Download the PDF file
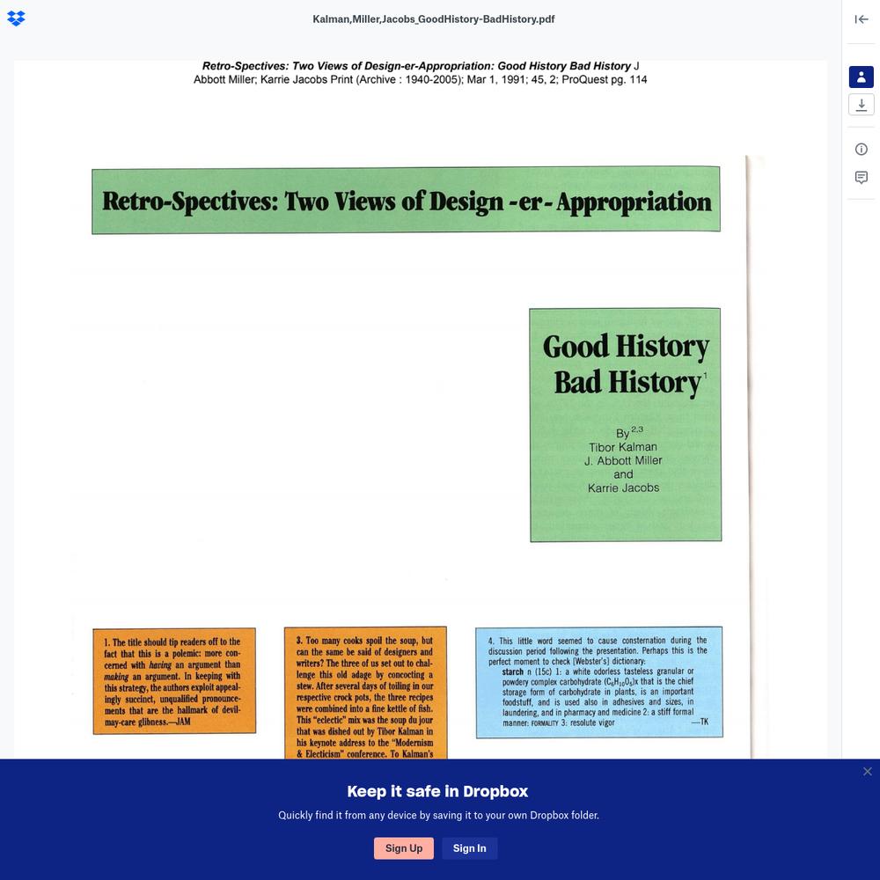The image size is (880, 880). (861, 105)
